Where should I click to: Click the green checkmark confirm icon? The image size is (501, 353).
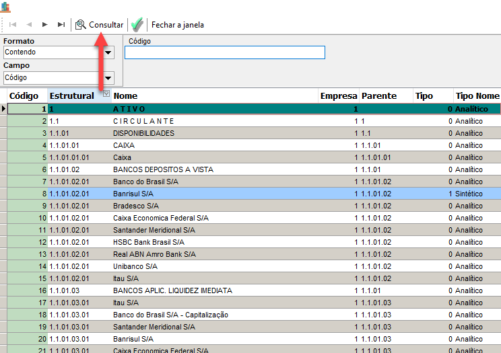click(137, 25)
